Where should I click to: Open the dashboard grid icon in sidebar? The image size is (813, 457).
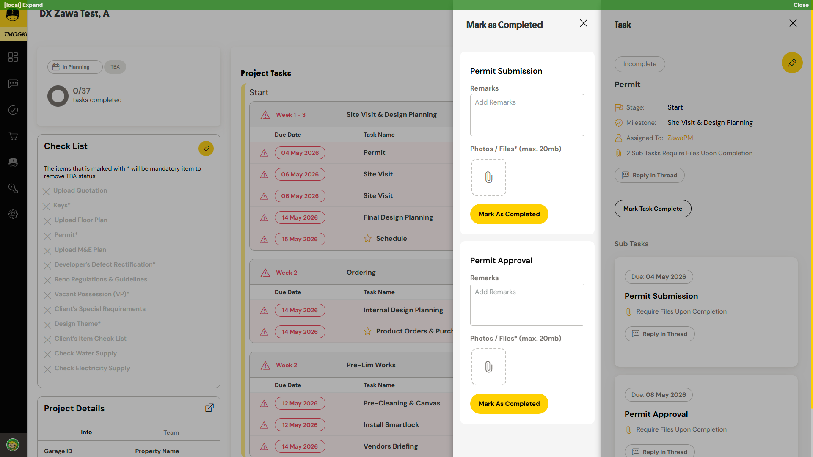13,57
